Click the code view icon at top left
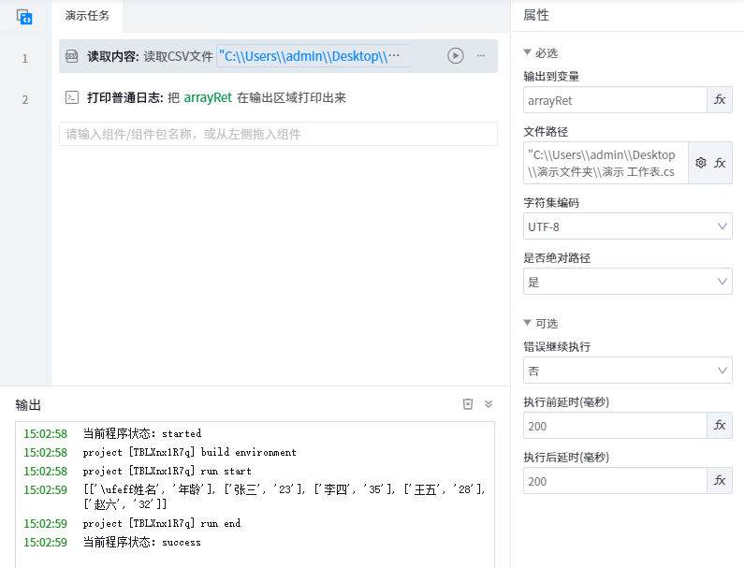This screenshot has width=744, height=568. pyautogui.click(x=25, y=16)
